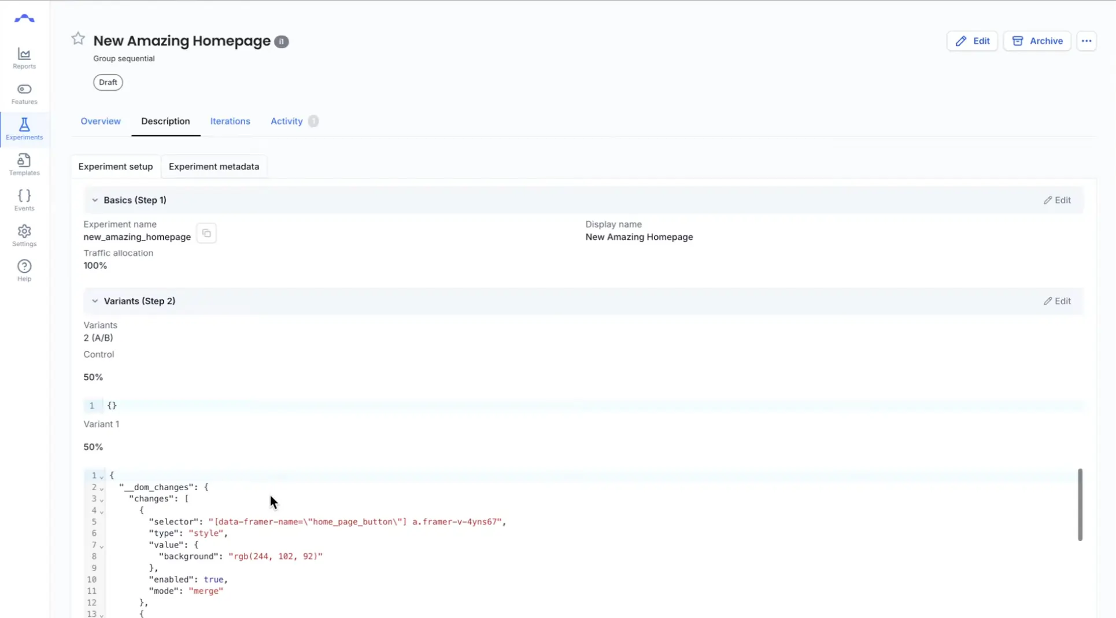Screen dimensions: 1116x618
Task: Collapse the Variants (Step 2) section
Action: click(95, 301)
